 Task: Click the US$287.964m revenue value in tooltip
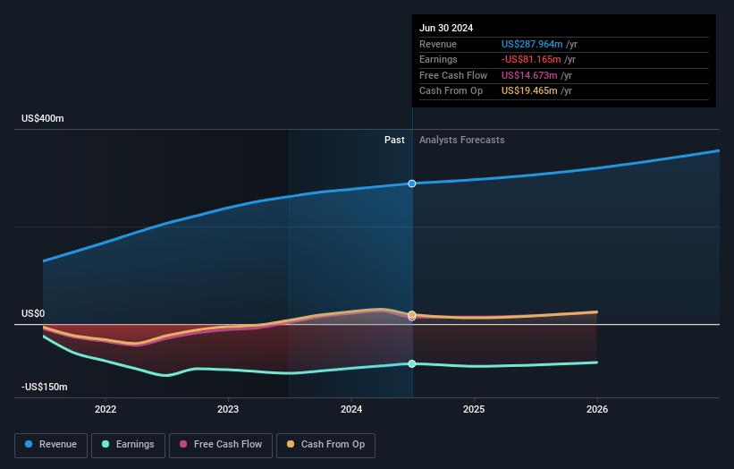click(x=532, y=44)
